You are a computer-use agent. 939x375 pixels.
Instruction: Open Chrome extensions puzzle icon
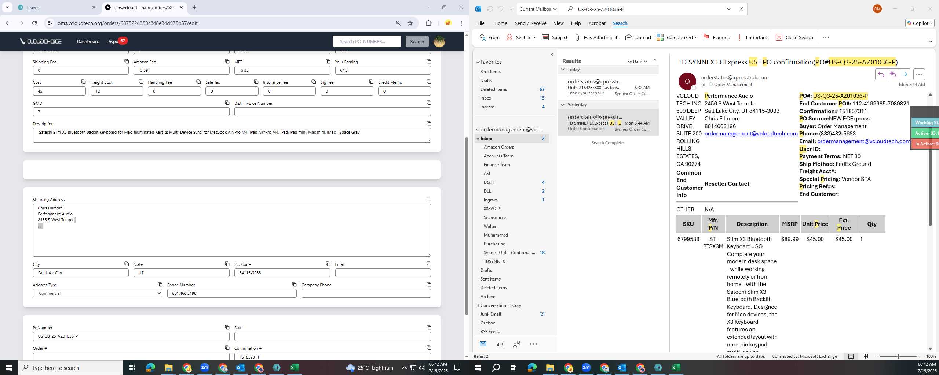tap(428, 23)
